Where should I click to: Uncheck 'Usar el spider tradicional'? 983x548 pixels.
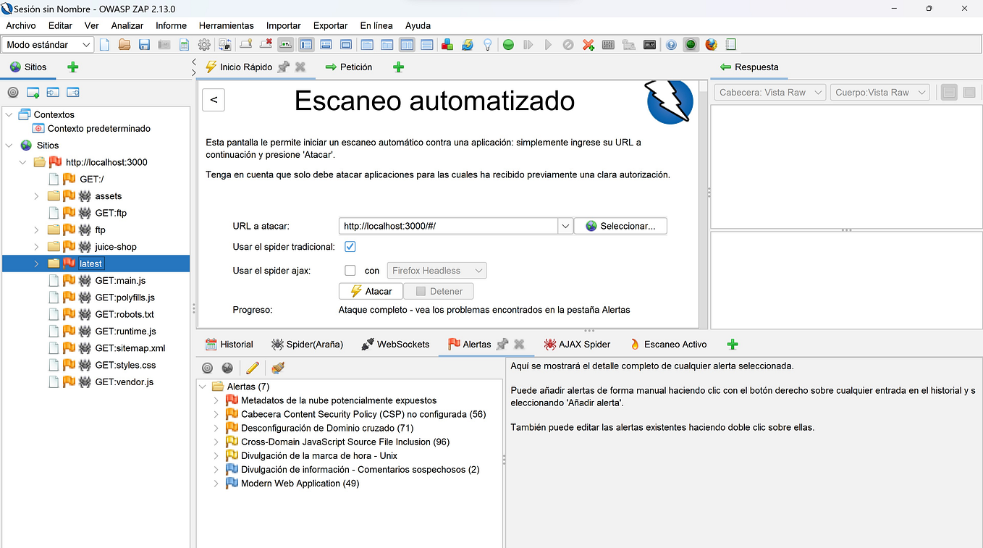350,246
